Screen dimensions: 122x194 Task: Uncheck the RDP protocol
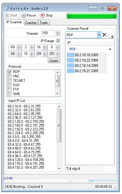(x=9, y=72)
